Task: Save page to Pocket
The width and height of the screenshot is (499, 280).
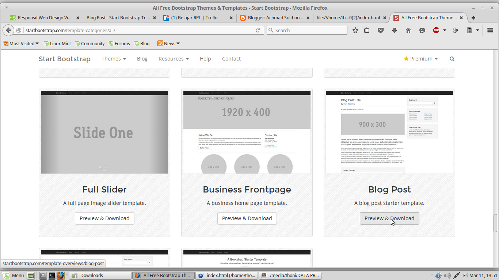Action: [x=381, y=30]
